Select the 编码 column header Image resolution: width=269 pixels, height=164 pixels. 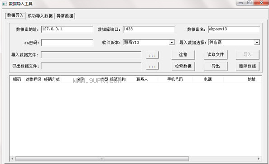pyautogui.click(x=17, y=79)
